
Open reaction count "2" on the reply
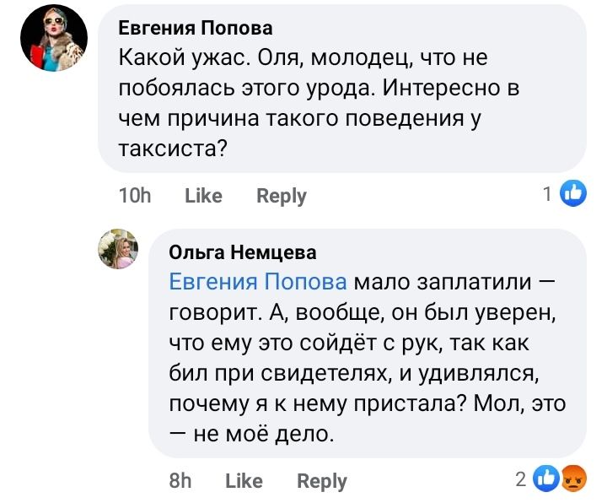coord(521,479)
